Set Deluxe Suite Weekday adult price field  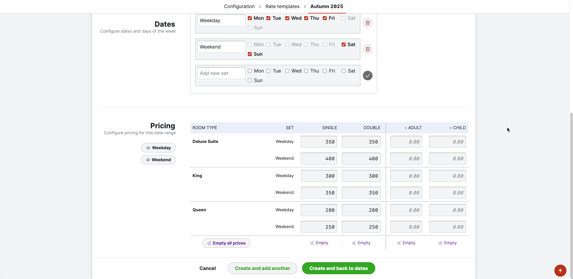pos(406,142)
